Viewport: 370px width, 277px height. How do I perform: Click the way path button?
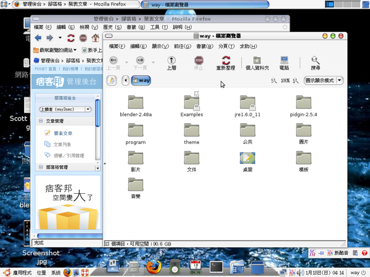(141, 80)
